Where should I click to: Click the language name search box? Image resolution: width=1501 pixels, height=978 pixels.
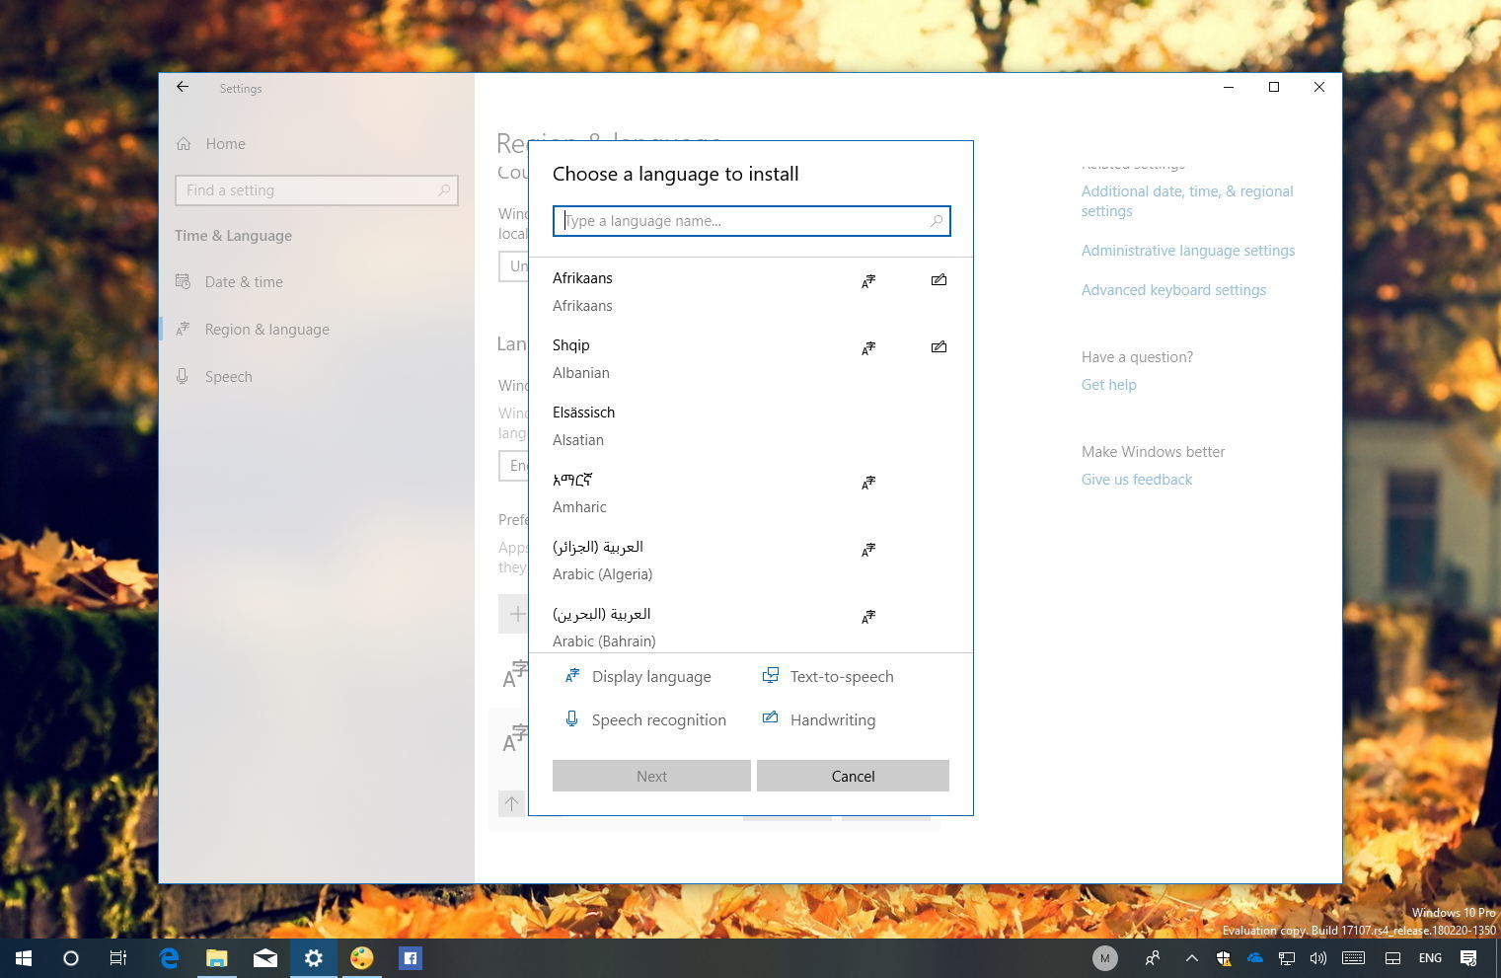(751, 221)
